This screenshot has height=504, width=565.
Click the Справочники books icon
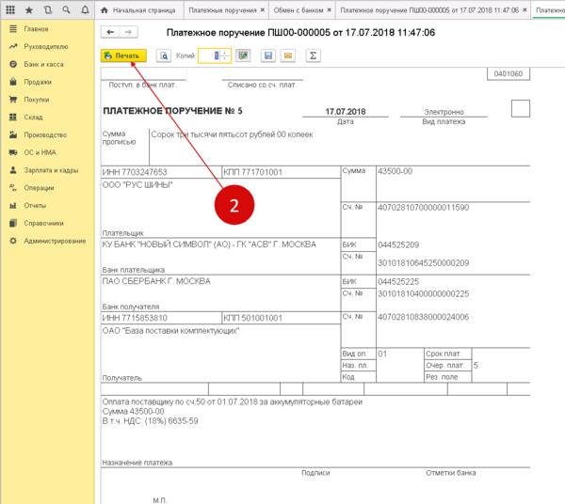[x=13, y=223]
